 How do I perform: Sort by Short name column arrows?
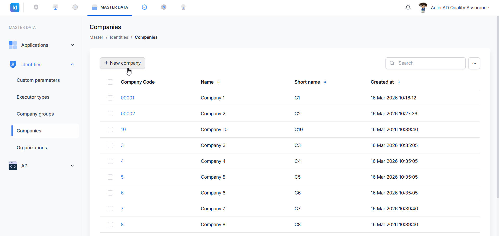pyautogui.click(x=325, y=82)
